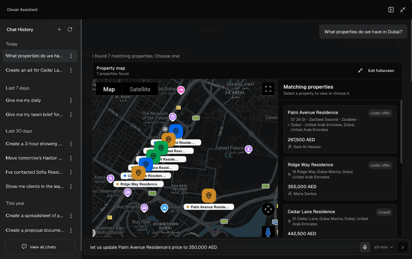412x259 pixels.
Task: Click the message input field
Action: tap(223, 247)
